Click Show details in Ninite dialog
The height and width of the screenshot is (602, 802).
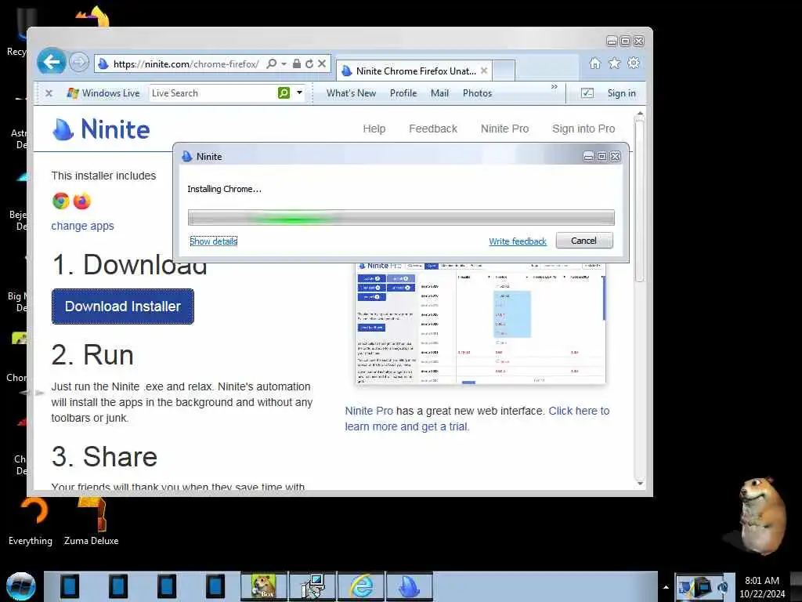point(213,241)
